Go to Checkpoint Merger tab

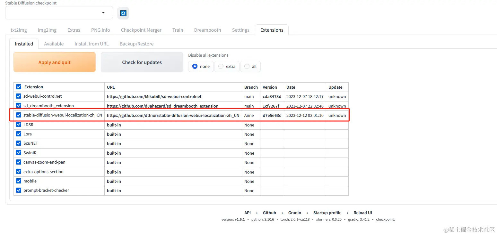pyautogui.click(x=141, y=30)
